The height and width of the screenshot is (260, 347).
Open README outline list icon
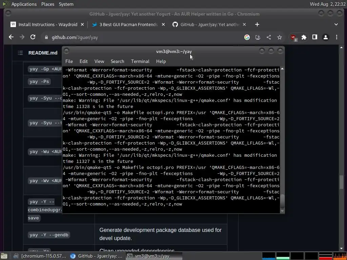tap(20, 53)
